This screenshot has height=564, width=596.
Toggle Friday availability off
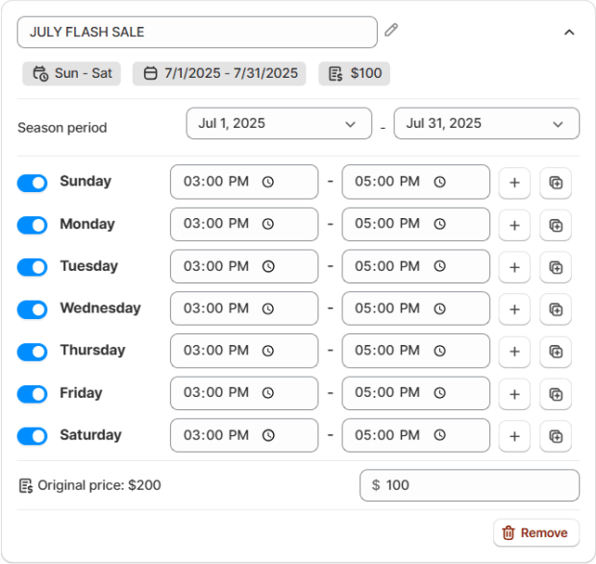point(33,394)
